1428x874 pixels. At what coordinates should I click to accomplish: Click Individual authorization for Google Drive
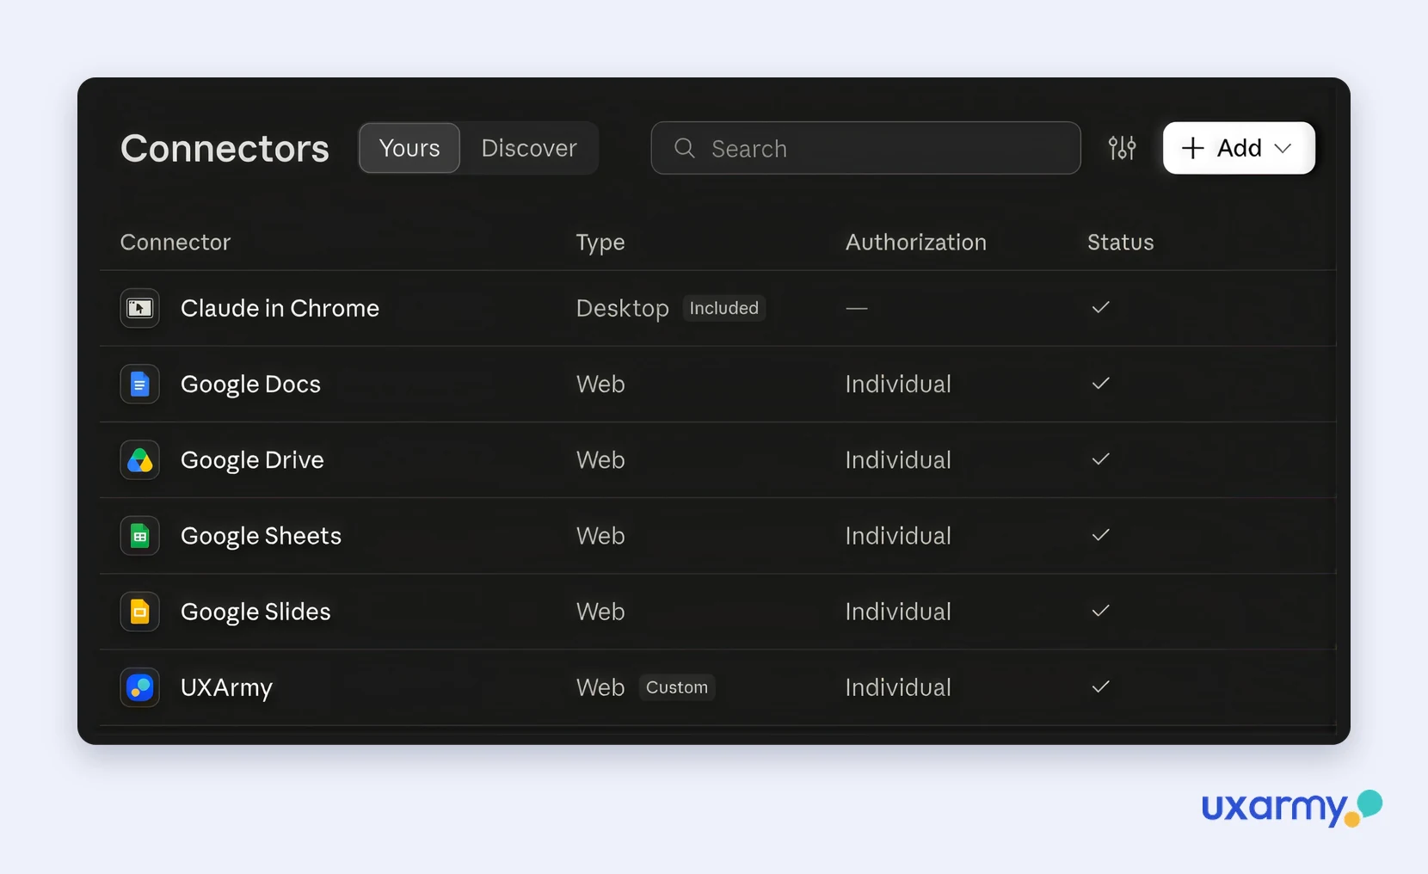(898, 459)
